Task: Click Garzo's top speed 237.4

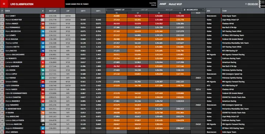Action: click(198, 90)
